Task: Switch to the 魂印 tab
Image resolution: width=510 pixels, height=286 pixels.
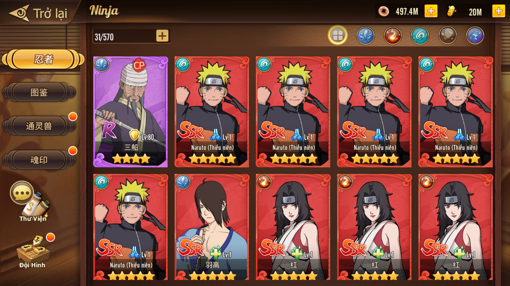Action: tap(39, 160)
